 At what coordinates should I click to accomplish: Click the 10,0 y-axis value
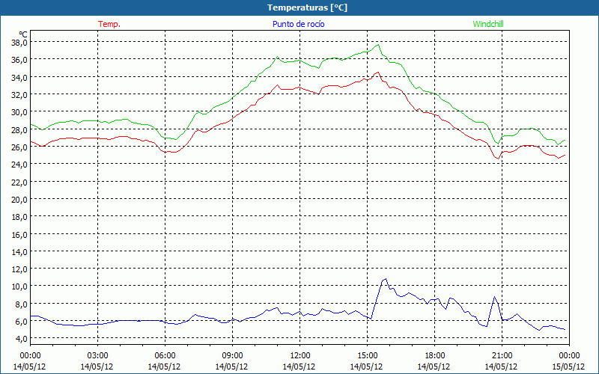click(19, 286)
